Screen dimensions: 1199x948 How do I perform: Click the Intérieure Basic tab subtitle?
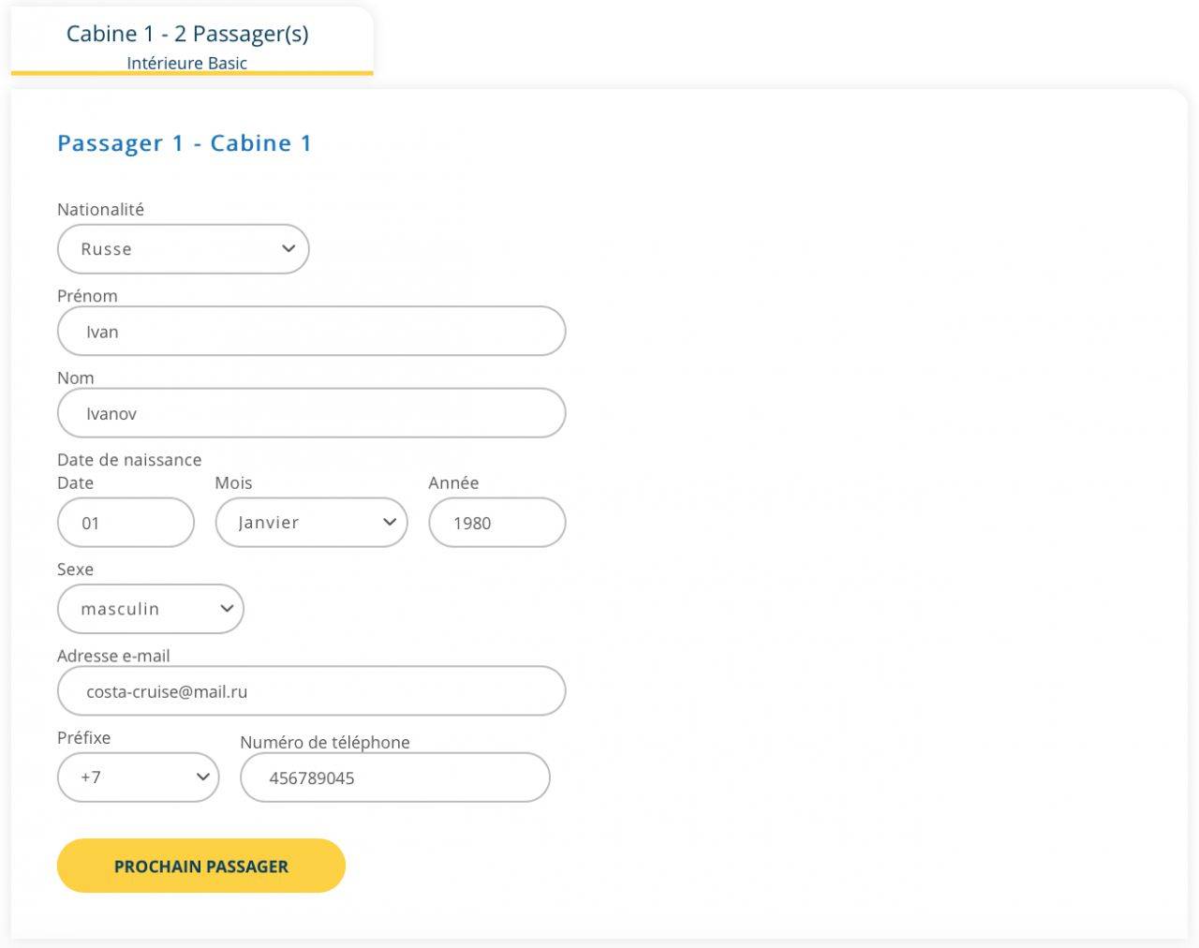(187, 64)
